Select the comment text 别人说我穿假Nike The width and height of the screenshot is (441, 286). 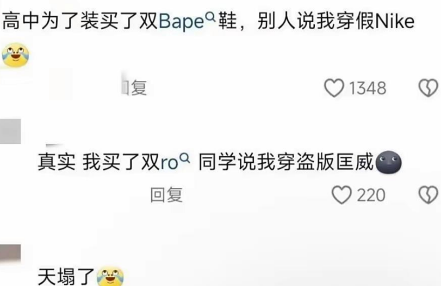336,21
